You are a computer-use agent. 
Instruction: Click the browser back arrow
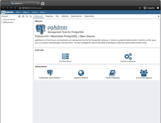[3, 8]
